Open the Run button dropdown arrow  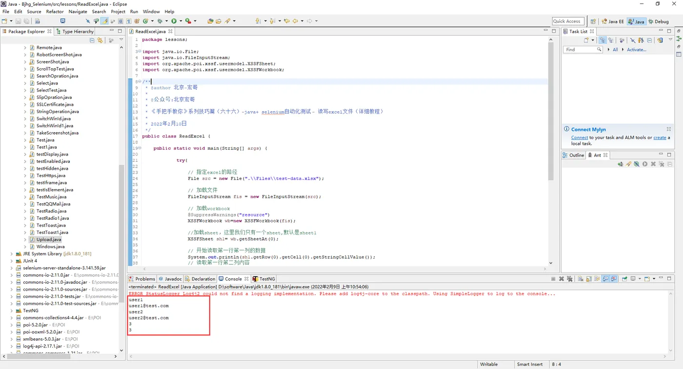(181, 21)
